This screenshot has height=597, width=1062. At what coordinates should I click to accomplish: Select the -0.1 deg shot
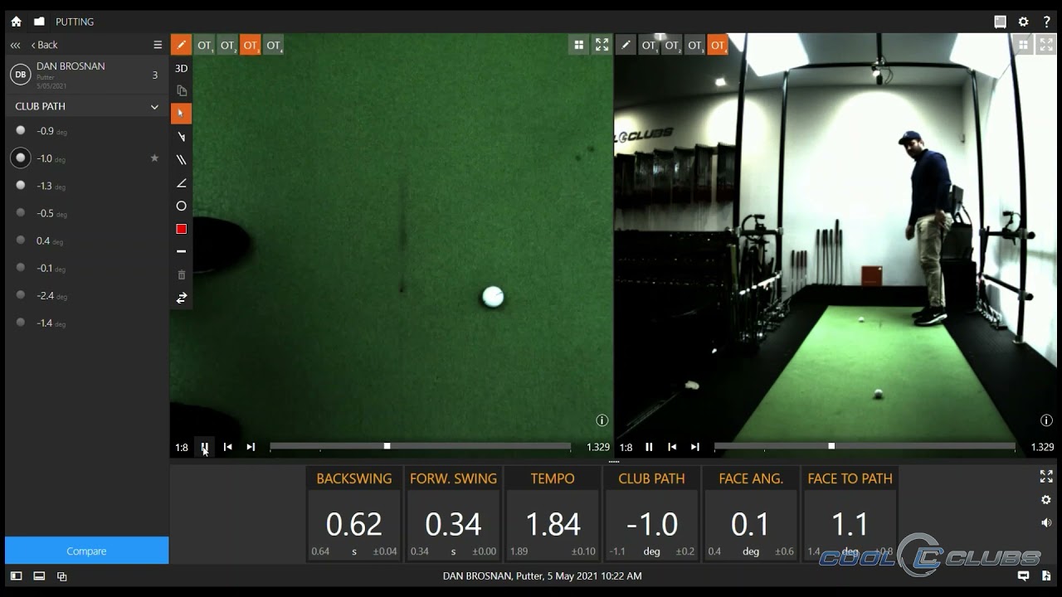click(x=86, y=268)
